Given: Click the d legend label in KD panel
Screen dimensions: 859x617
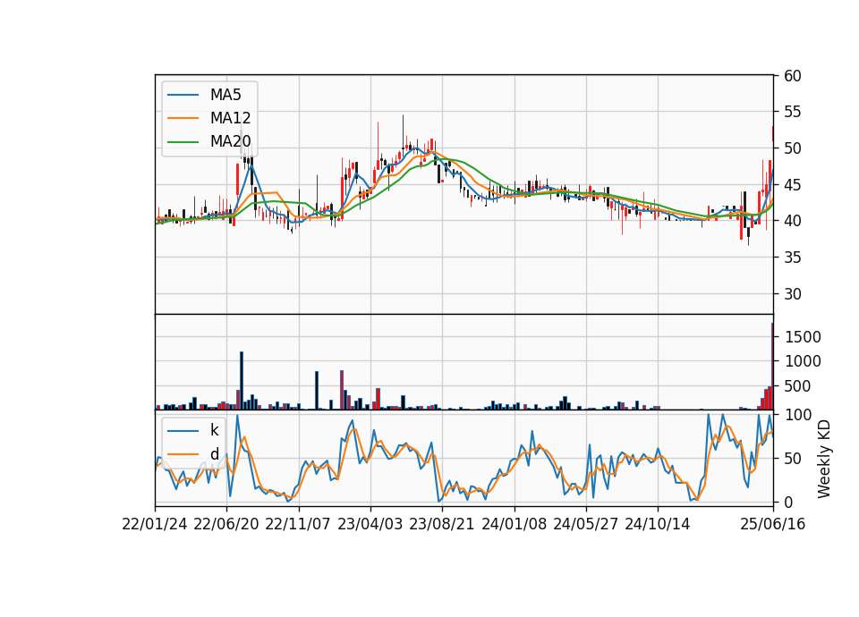Looking at the screenshot, I should tap(214, 454).
